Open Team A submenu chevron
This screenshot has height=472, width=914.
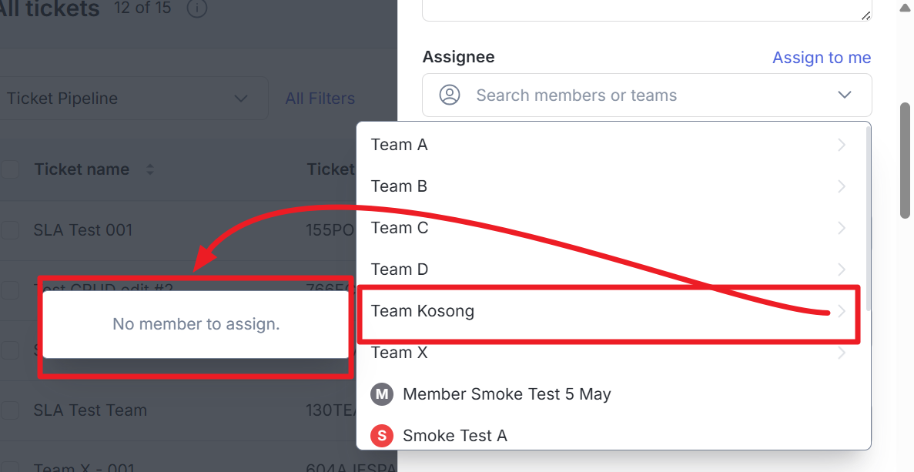842,145
